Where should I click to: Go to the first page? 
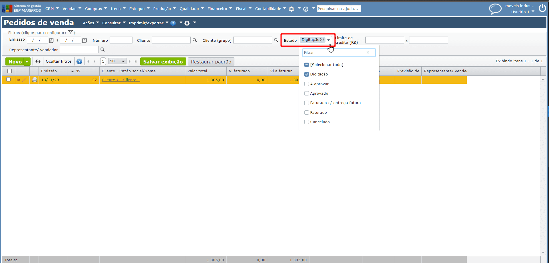tap(88, 61)
